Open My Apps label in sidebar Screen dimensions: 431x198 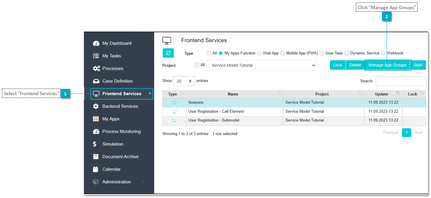pos(111,119)
